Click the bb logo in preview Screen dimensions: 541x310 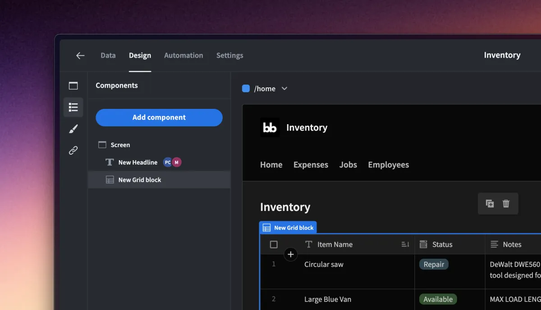coord(270,128)
